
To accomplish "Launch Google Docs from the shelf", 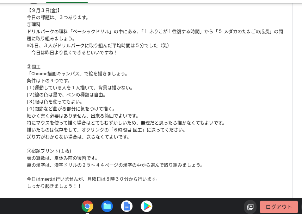I will 127,206.
